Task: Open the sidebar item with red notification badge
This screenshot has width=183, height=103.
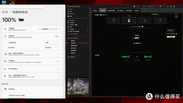Action: (72, 25)
